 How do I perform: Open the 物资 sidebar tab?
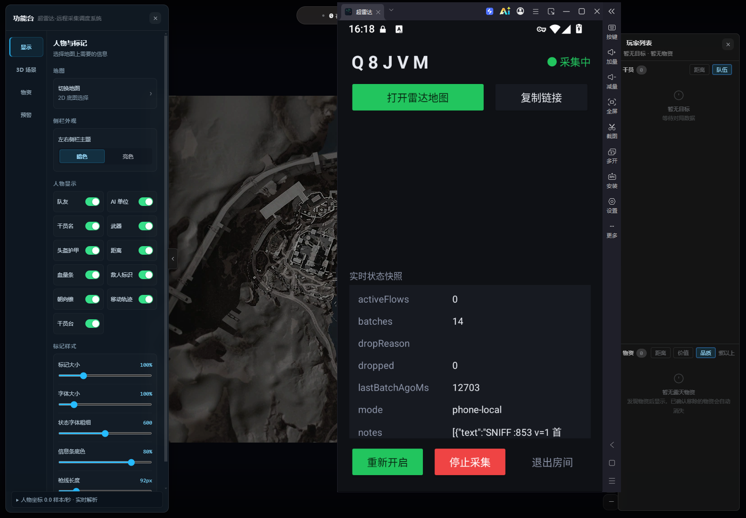pyautogui.click(x=26, y=93)
